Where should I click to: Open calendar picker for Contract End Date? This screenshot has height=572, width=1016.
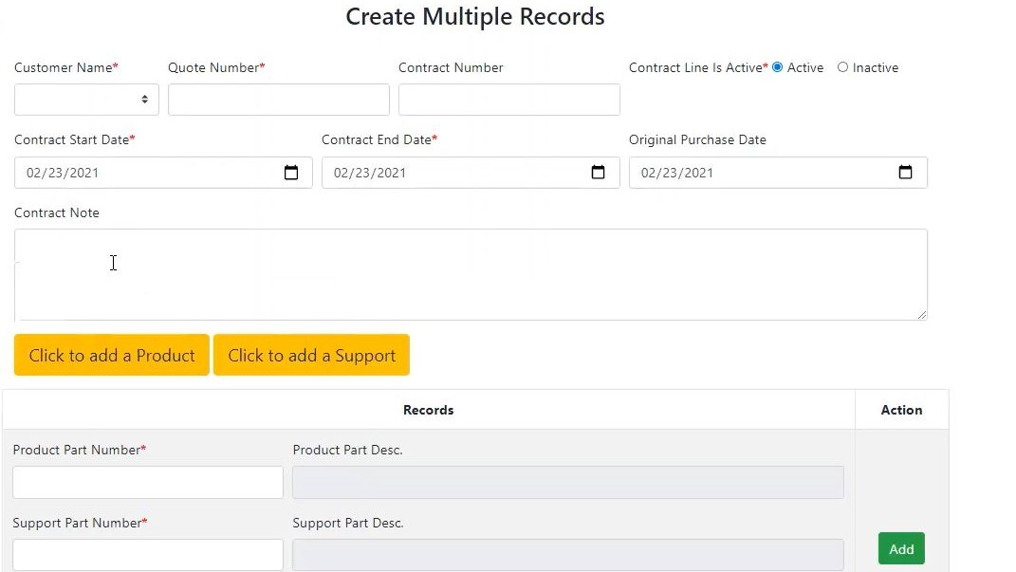(598, 173)
